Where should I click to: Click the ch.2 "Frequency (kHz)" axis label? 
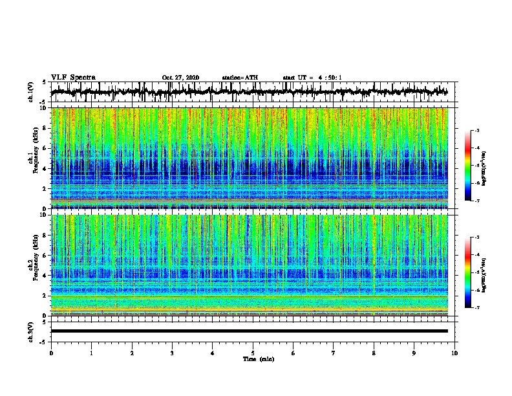point(35,258)
